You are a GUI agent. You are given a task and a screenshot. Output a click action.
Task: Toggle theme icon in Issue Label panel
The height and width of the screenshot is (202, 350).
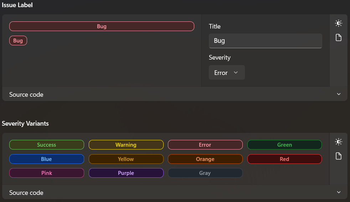[338, 23]
